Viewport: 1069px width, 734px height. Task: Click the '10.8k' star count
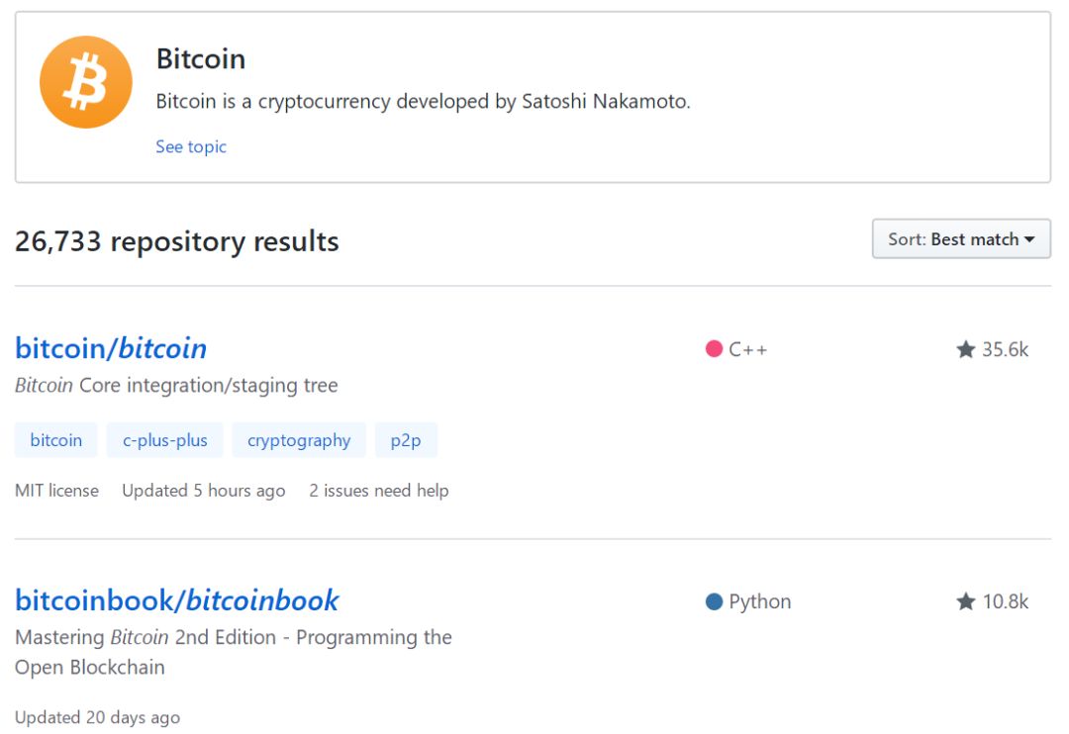coord(1005,601)
